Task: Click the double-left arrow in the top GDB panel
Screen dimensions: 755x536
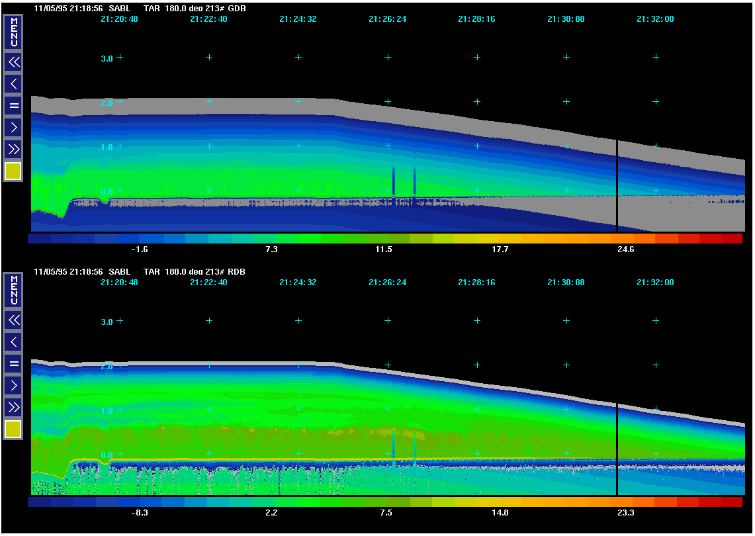Action: [x=13, y=62]
